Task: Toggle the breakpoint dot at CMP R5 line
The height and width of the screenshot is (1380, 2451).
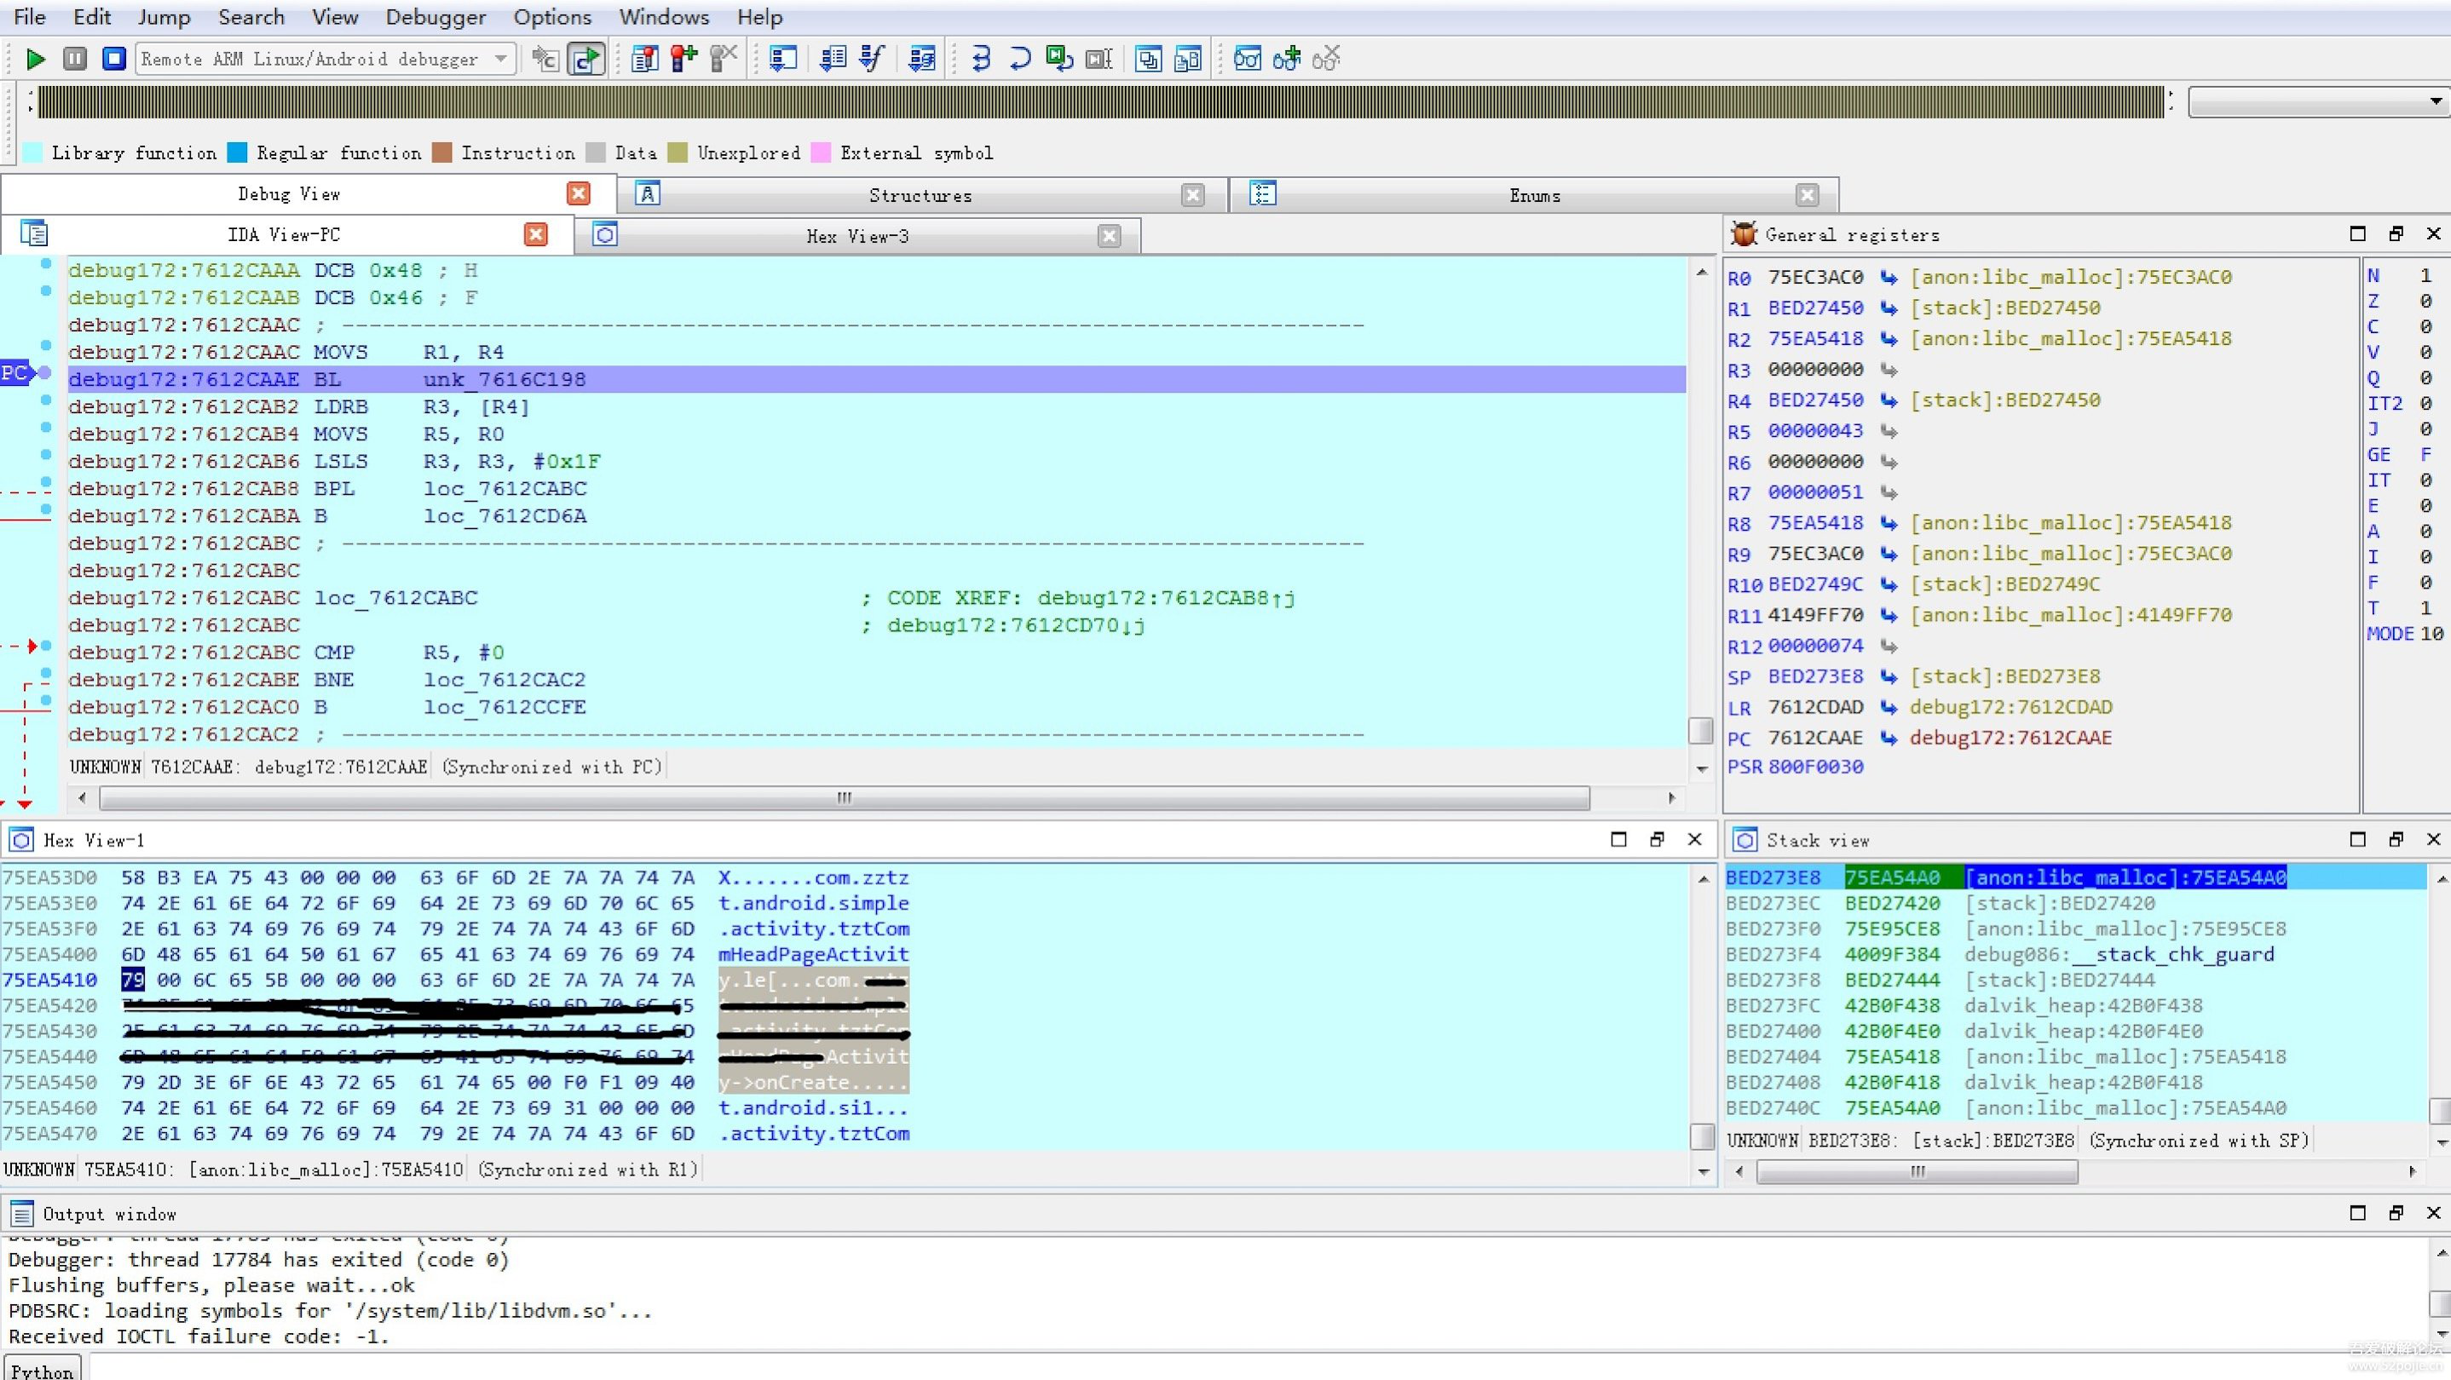Action: [46, 647]
